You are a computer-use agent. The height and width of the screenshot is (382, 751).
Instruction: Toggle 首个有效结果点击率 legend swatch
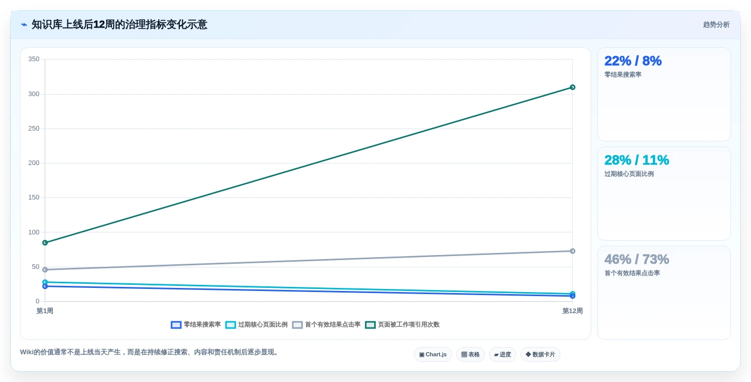(x=297, y=325)
